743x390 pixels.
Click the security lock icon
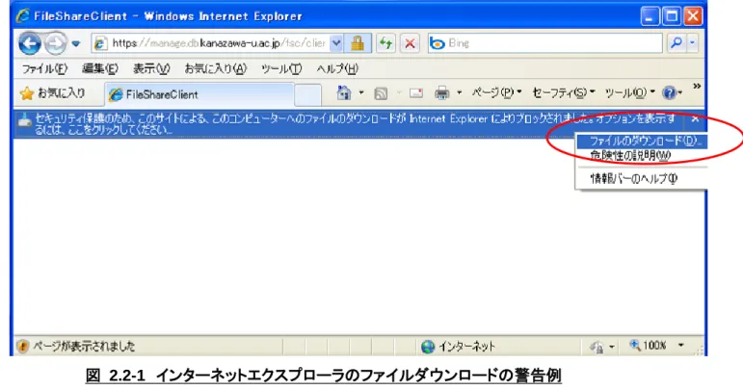[358, 43]
